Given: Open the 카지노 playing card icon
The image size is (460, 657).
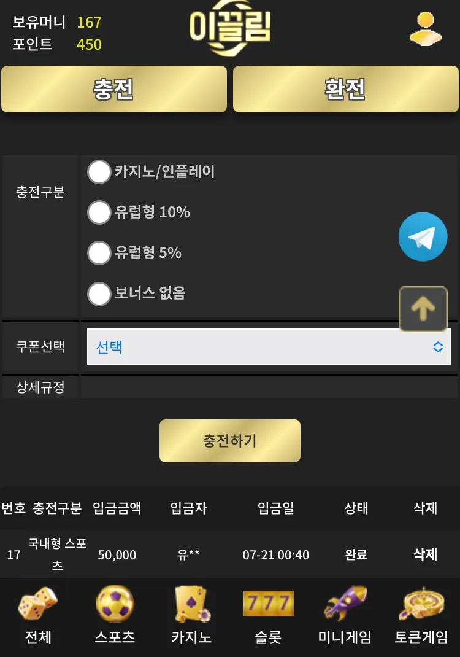Looking at the screenshot, I should tap(192, 604).
